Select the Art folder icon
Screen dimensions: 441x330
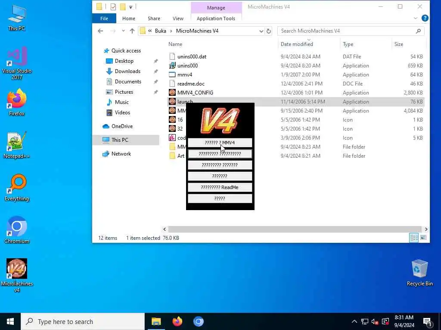[172, 156]
